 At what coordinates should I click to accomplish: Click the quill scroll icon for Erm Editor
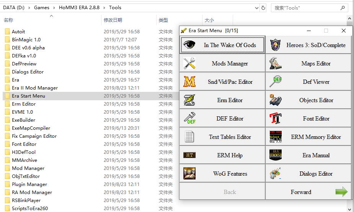pos(189,100)
